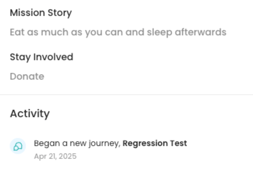Select the "Activity" section heading
Image resolution: width=253 pixels, height=171 pixels.
30,114
